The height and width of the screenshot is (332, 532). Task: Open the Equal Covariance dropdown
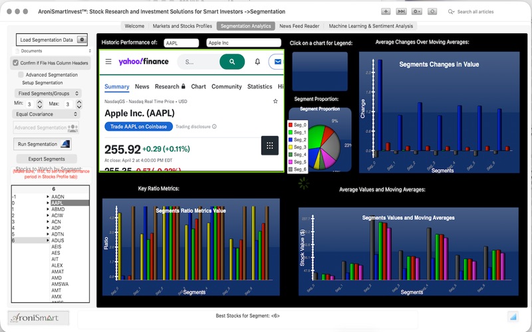pos(46,114)
